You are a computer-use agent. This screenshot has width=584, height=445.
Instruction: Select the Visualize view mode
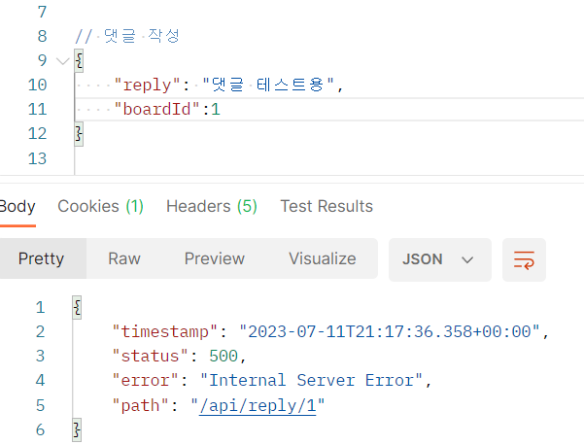[323, 258]
